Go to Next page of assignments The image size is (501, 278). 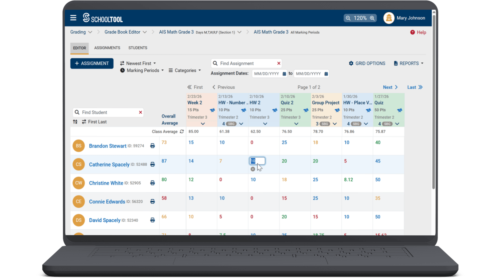tap(390, 87)
